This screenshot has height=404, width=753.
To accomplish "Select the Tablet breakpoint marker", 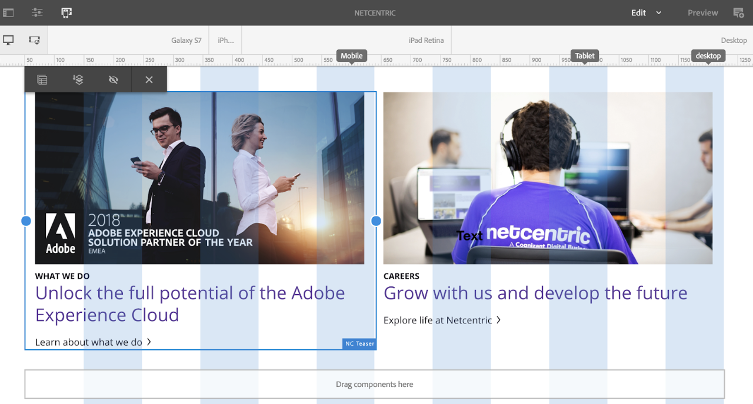I will point(585,56).
